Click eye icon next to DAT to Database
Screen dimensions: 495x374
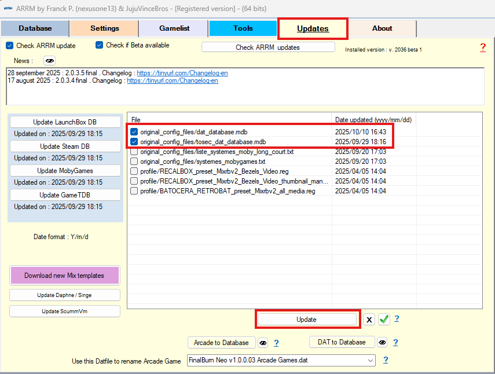(382, 342)
